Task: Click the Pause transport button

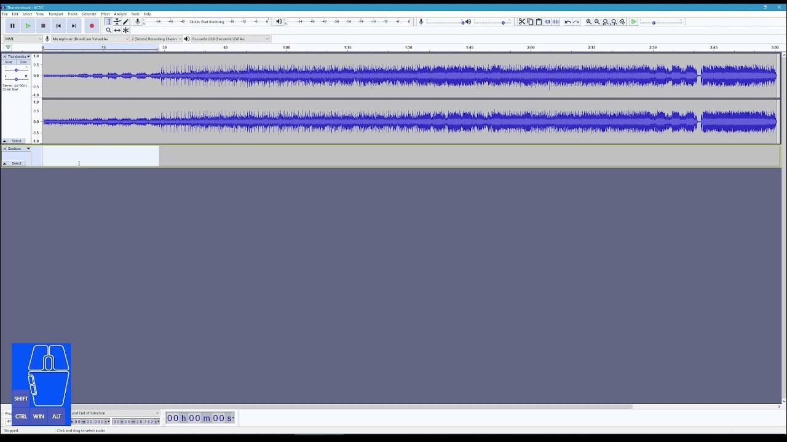Action: pos(12,26)
